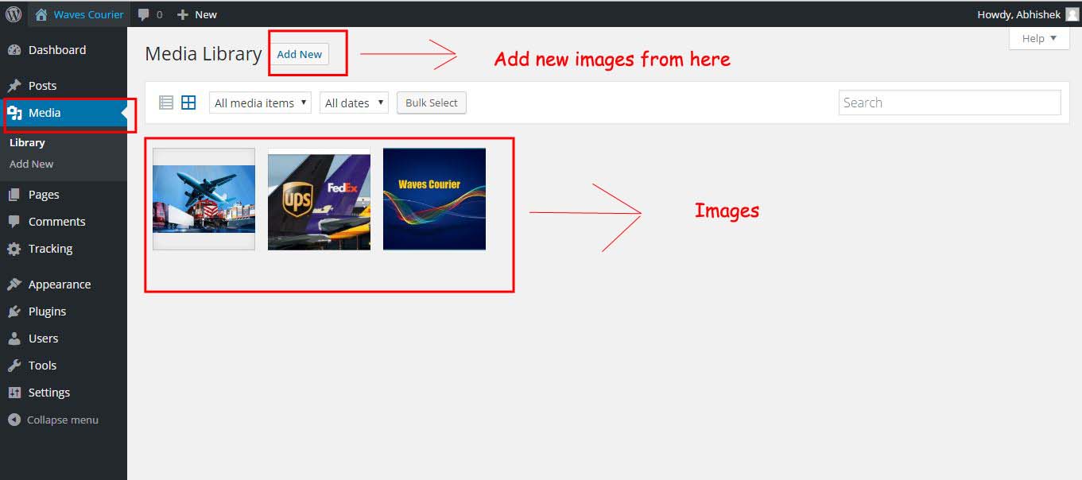
Task: Click the Pages icon in sidebar
Action: click(x=14, y=195)
